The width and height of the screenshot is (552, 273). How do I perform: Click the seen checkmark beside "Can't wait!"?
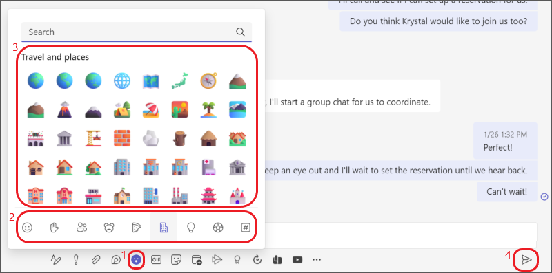(x=544, y=196)
